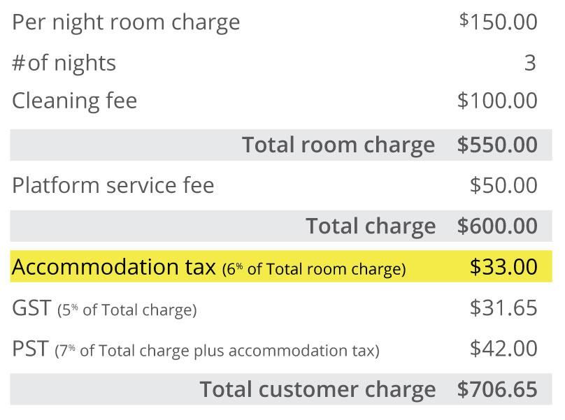
Task: Click the highlighted "Accommodation tax" label
Action: coord(113,267)
